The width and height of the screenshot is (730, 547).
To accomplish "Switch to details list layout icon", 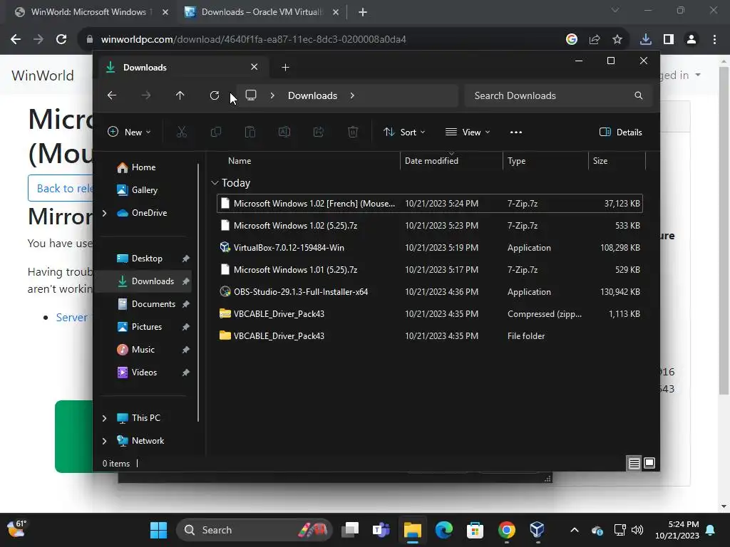I will point(634,463).
